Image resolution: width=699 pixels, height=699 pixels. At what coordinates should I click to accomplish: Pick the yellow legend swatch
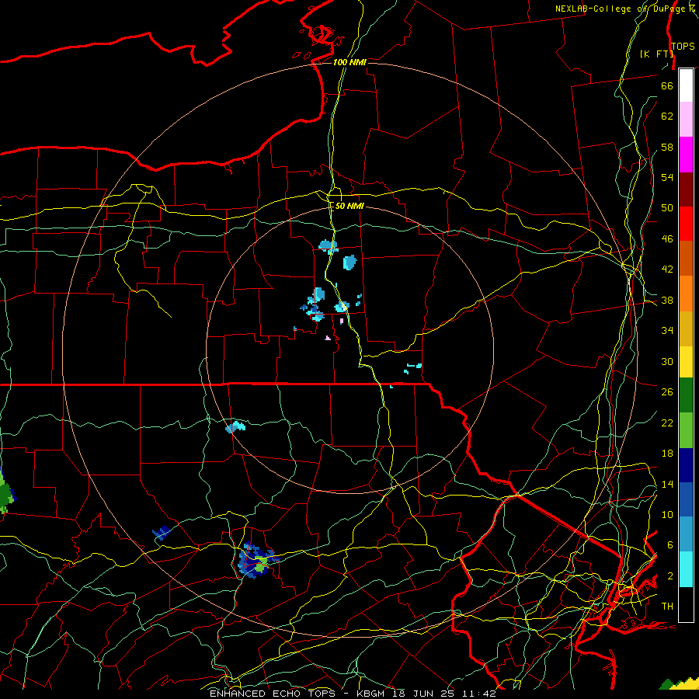point(686,362)
